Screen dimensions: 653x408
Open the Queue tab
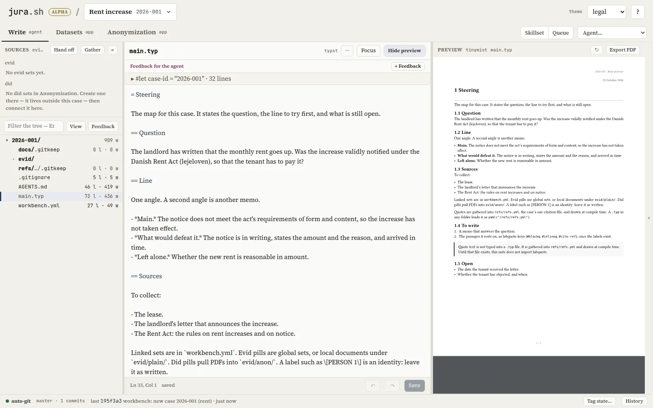[x=560, y=33]
